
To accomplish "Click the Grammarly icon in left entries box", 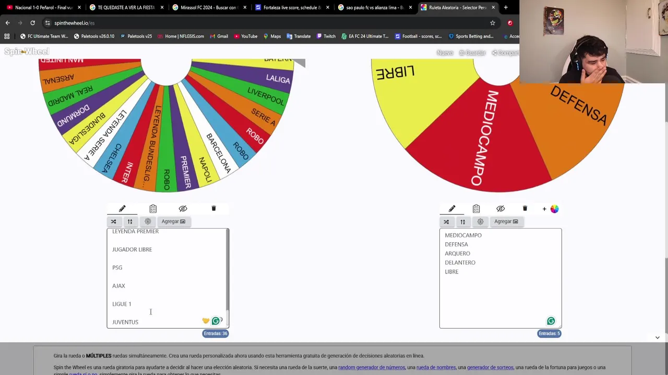I will 216,321.
